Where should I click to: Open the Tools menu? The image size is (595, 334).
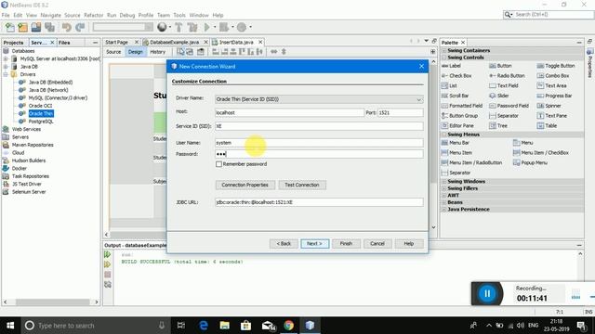tap(179, 15)
